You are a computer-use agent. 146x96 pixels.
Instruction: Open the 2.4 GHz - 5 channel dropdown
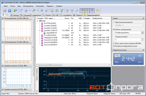(x=130, y=25)
